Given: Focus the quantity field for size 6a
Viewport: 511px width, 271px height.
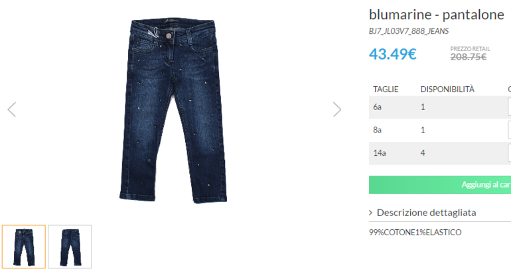Looking at the screenshot, I should 510,107.
